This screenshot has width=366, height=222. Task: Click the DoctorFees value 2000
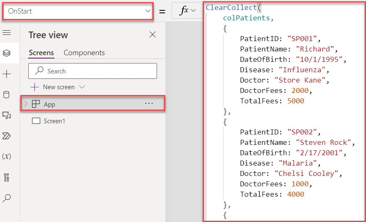(300, 90)
